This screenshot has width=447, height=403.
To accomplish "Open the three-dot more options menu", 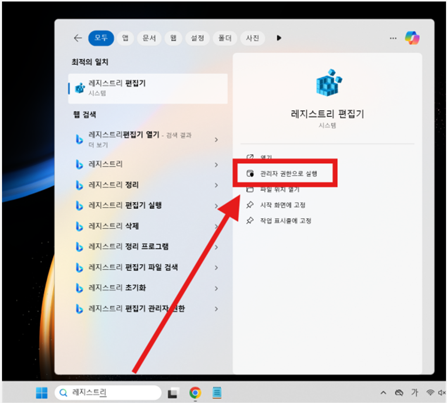I will click(x=393, y=38).
